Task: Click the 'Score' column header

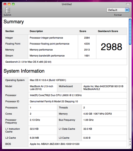Action: pyautogui.click(x=83, y=31)
